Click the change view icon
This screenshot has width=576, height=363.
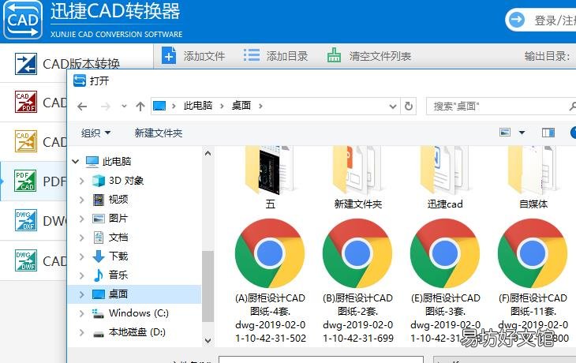point(505,133)
